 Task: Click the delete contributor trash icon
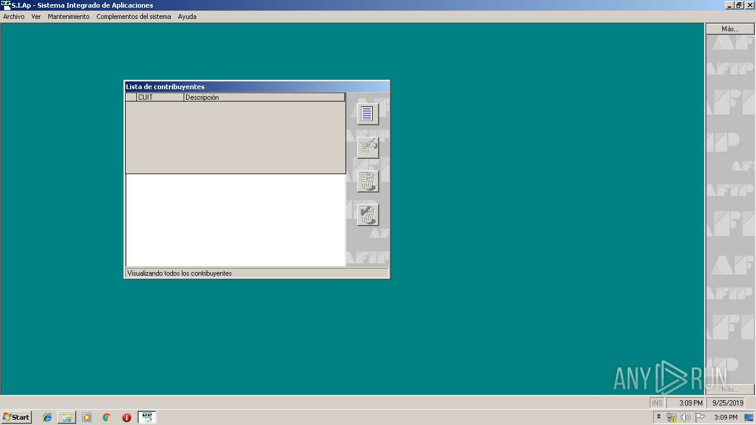[x=367, y=181]
